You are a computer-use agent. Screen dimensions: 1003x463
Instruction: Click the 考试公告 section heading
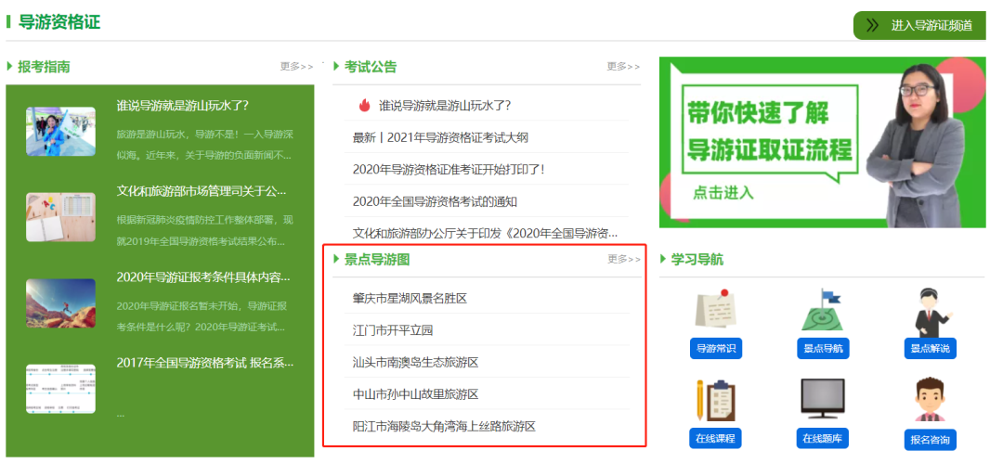tap(371, 67)
